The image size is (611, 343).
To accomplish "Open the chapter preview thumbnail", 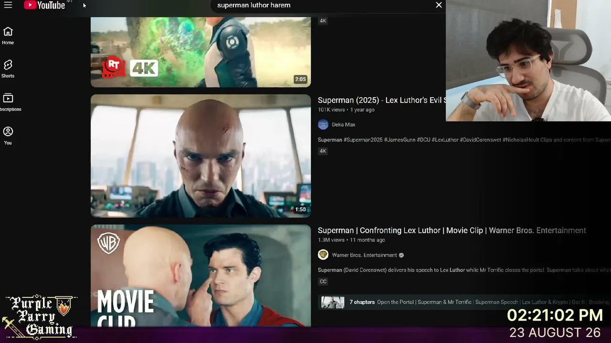I will (x=333, y=303).
